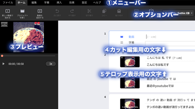
Task: Click the [? 1.1秒] gap marker in clip 2
Action: click(177, 58)
